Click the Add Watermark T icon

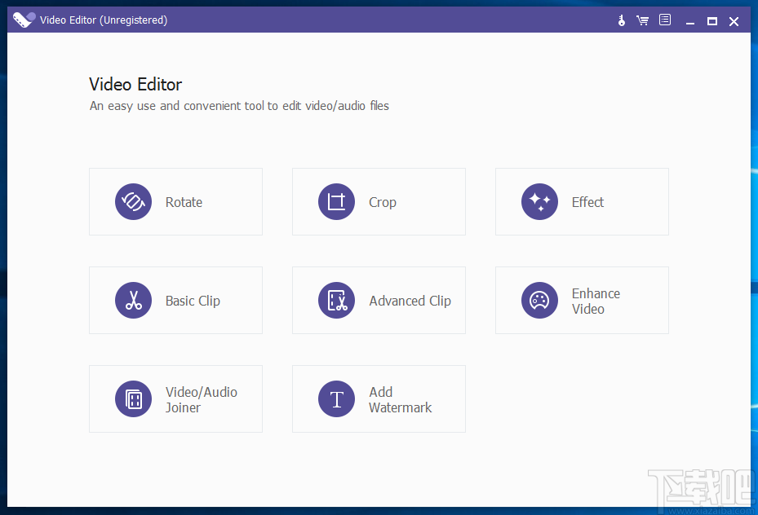(x=336, y=398)
